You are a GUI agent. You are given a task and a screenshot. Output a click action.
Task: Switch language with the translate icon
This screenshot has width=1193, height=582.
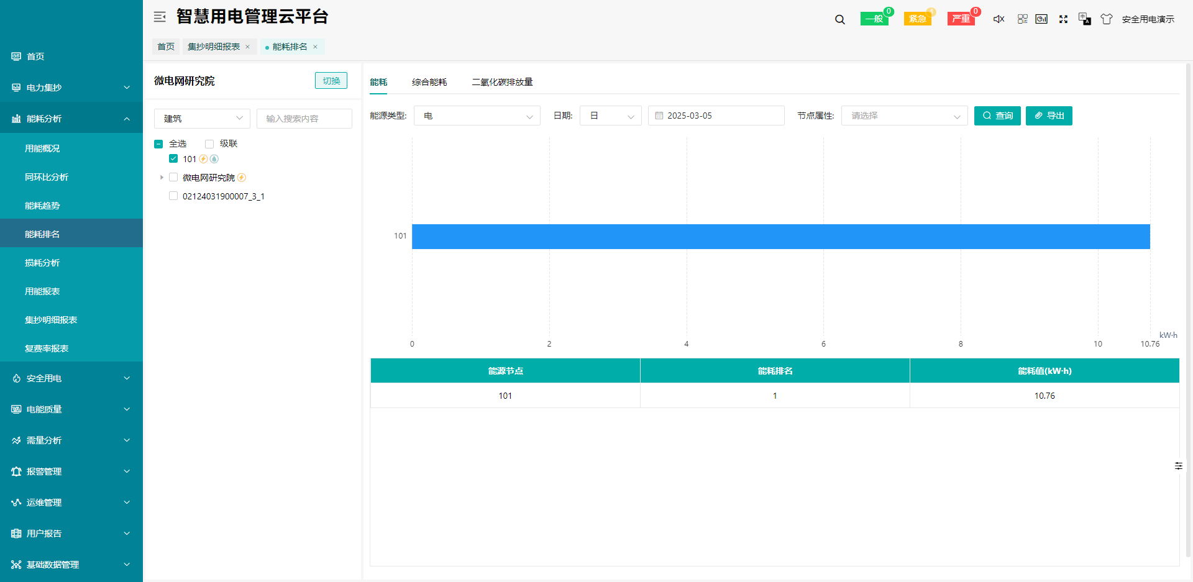click(1085, 19)
